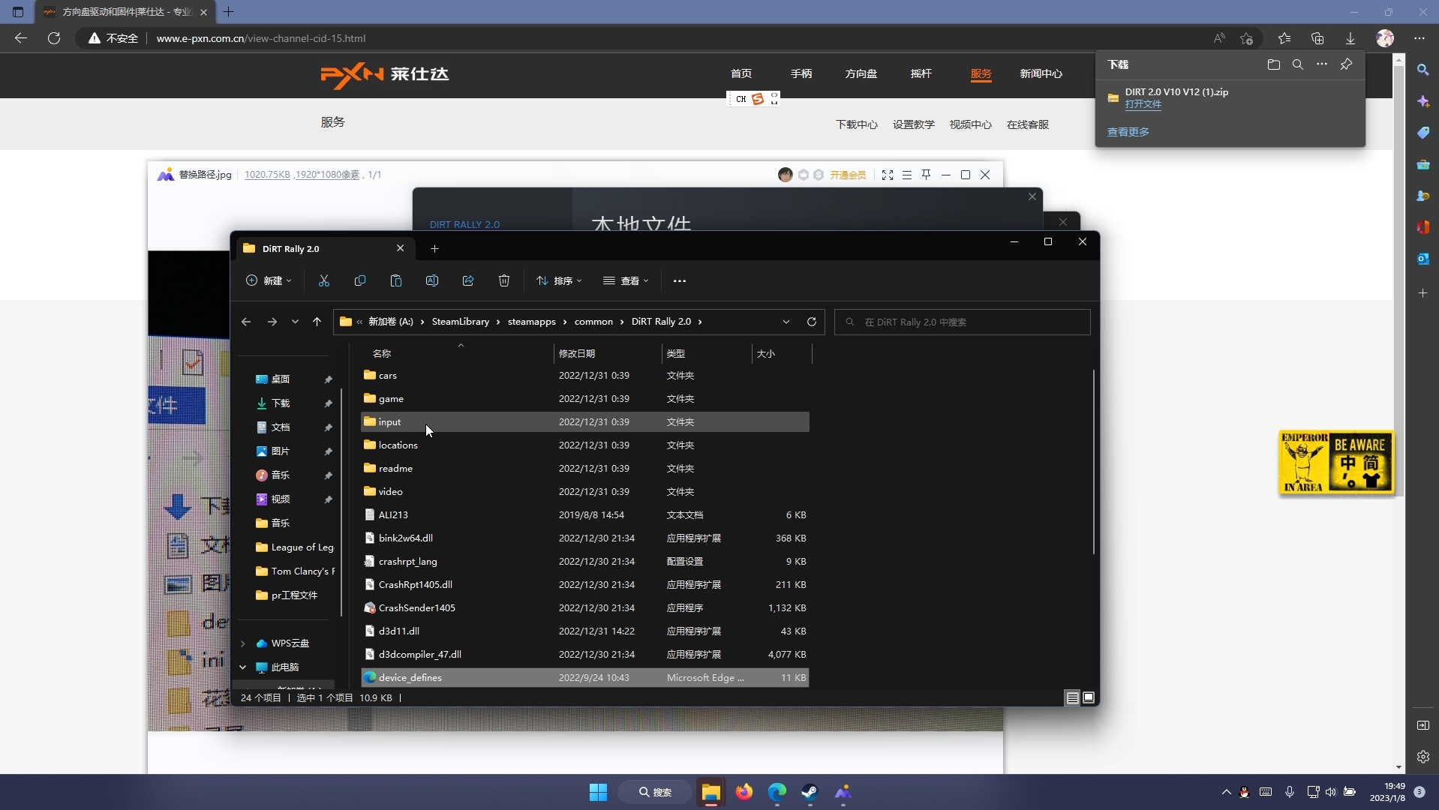Switch Explorer to large thumbnails view layout
Image resolution: width=1439 pixels, height=810 pixels.
point(1089,697)
